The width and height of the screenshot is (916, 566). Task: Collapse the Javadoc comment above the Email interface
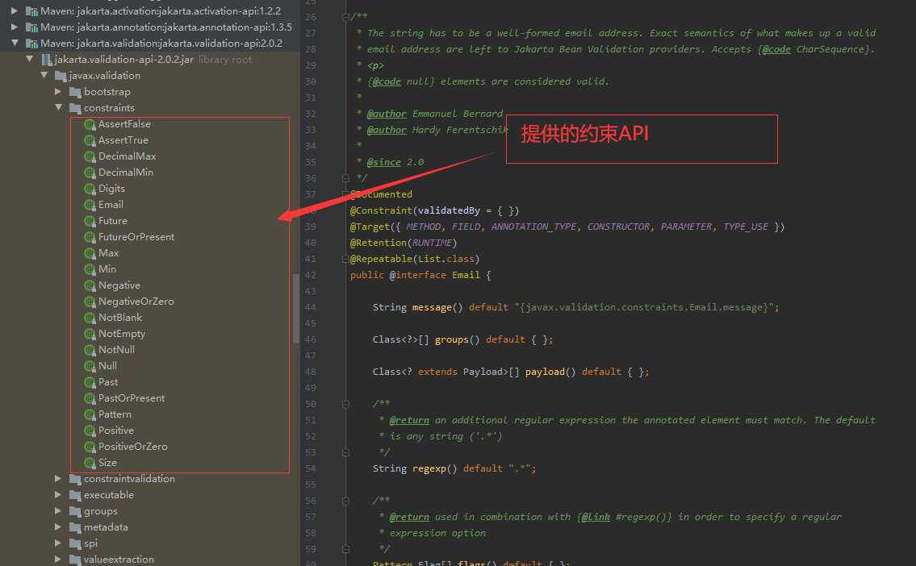pos(346,15)
